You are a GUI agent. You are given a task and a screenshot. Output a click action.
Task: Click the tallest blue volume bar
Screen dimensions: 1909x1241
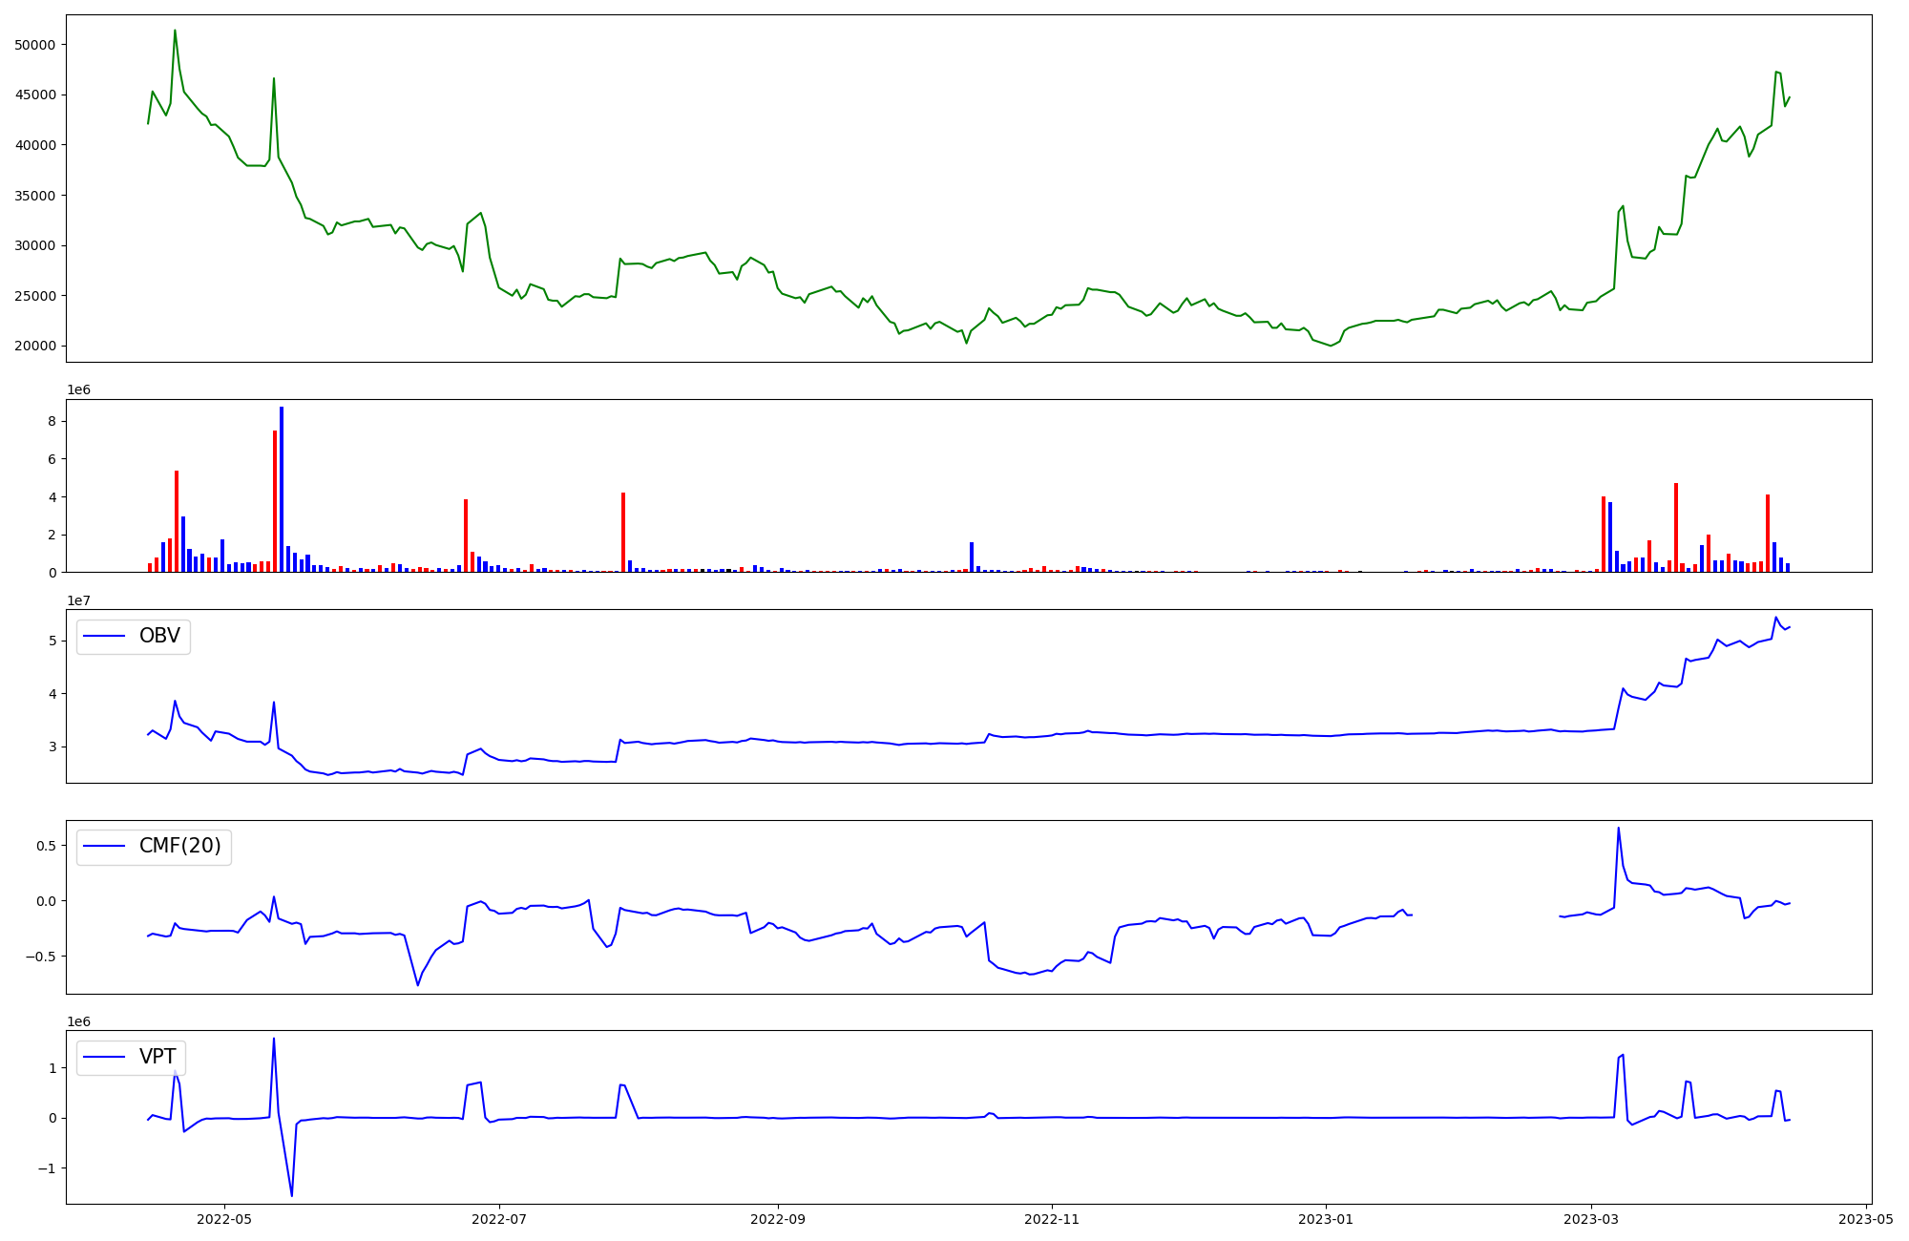point(282,487)
